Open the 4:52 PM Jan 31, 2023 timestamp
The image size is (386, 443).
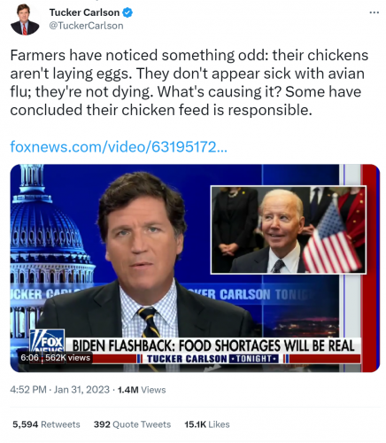(59, 390)
